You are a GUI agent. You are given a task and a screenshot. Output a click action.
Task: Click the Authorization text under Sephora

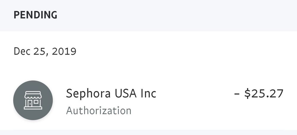pyautogui.click(x=99, y=111)
